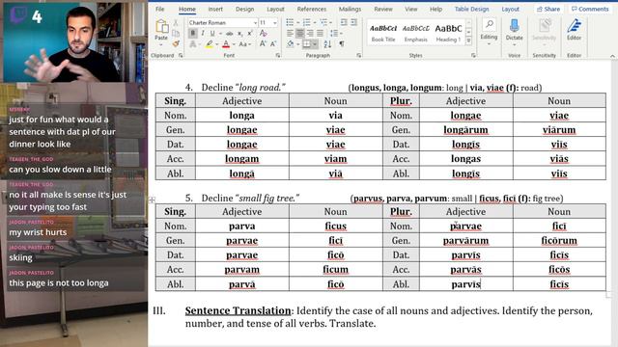
Task: Apply the Book Title style
Action: pos(383,32)
